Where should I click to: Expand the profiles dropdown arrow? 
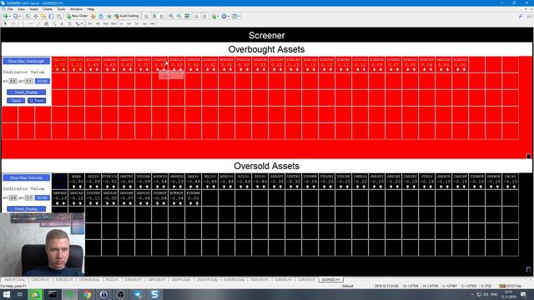20,16
